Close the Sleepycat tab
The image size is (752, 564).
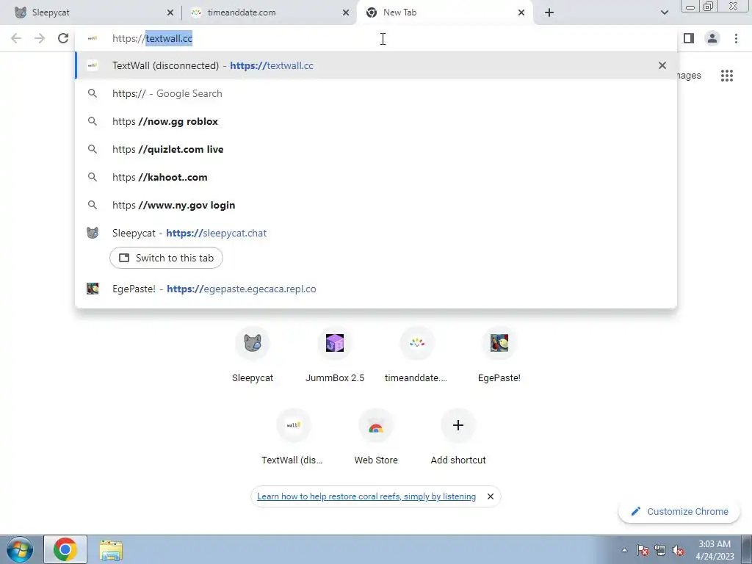click(x=170, y=12)
